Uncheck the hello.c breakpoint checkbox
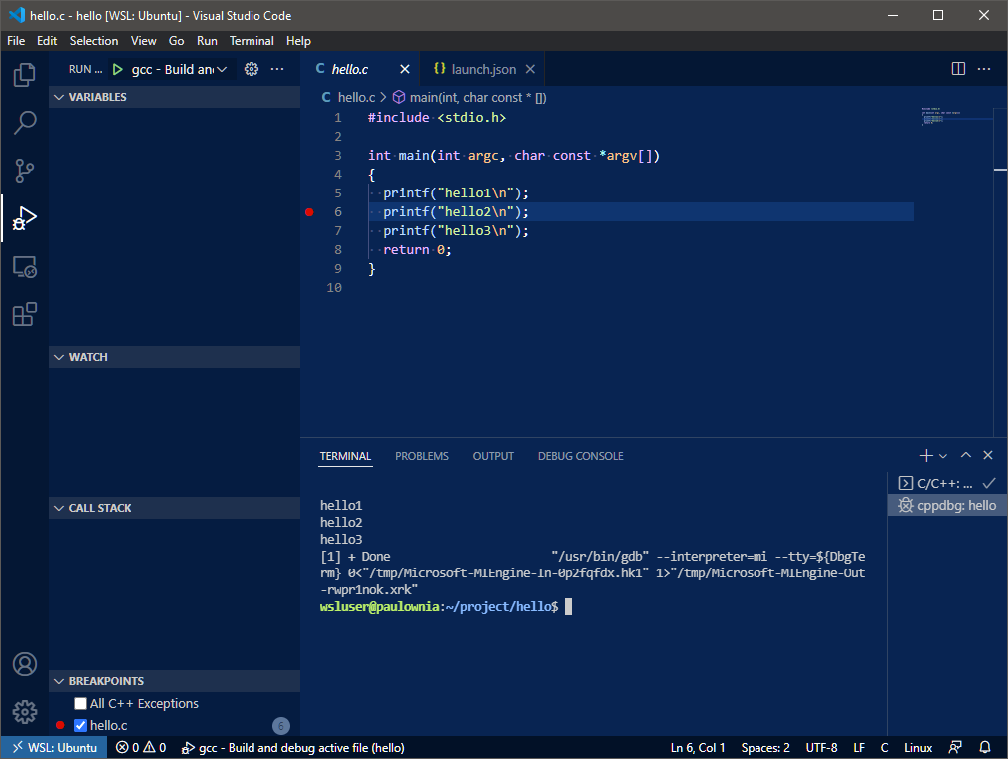The width and height of the screenshot is (1008, 759). [x=81, y=725]
